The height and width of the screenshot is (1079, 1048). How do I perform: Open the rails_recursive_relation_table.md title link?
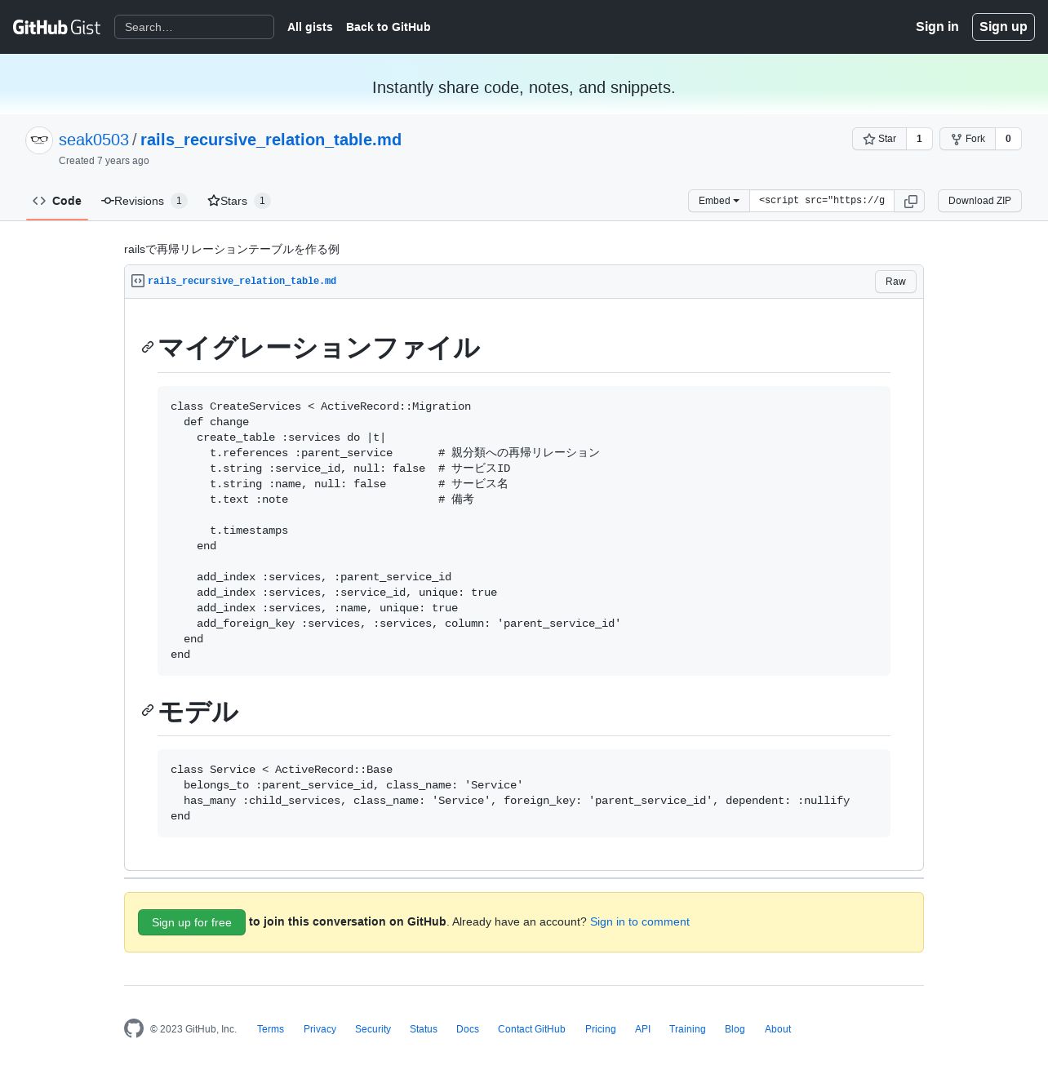tap(271, 140)
